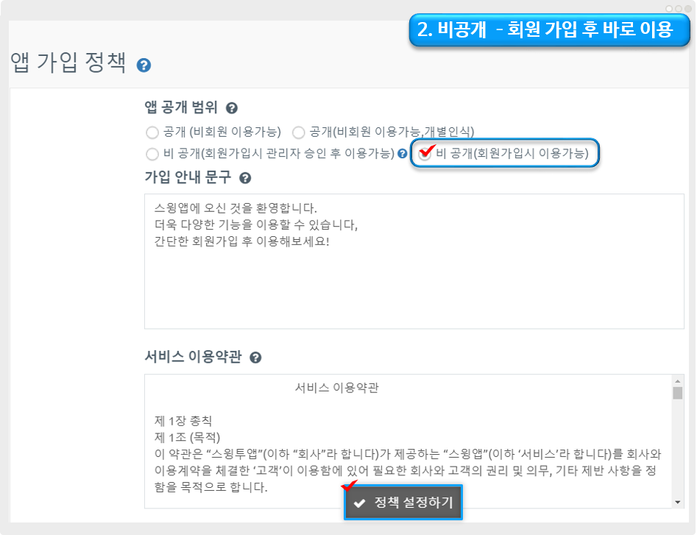The image size is (697, 535).
Task: Click the leftmost window circle at top right
Action: [669, 8]
